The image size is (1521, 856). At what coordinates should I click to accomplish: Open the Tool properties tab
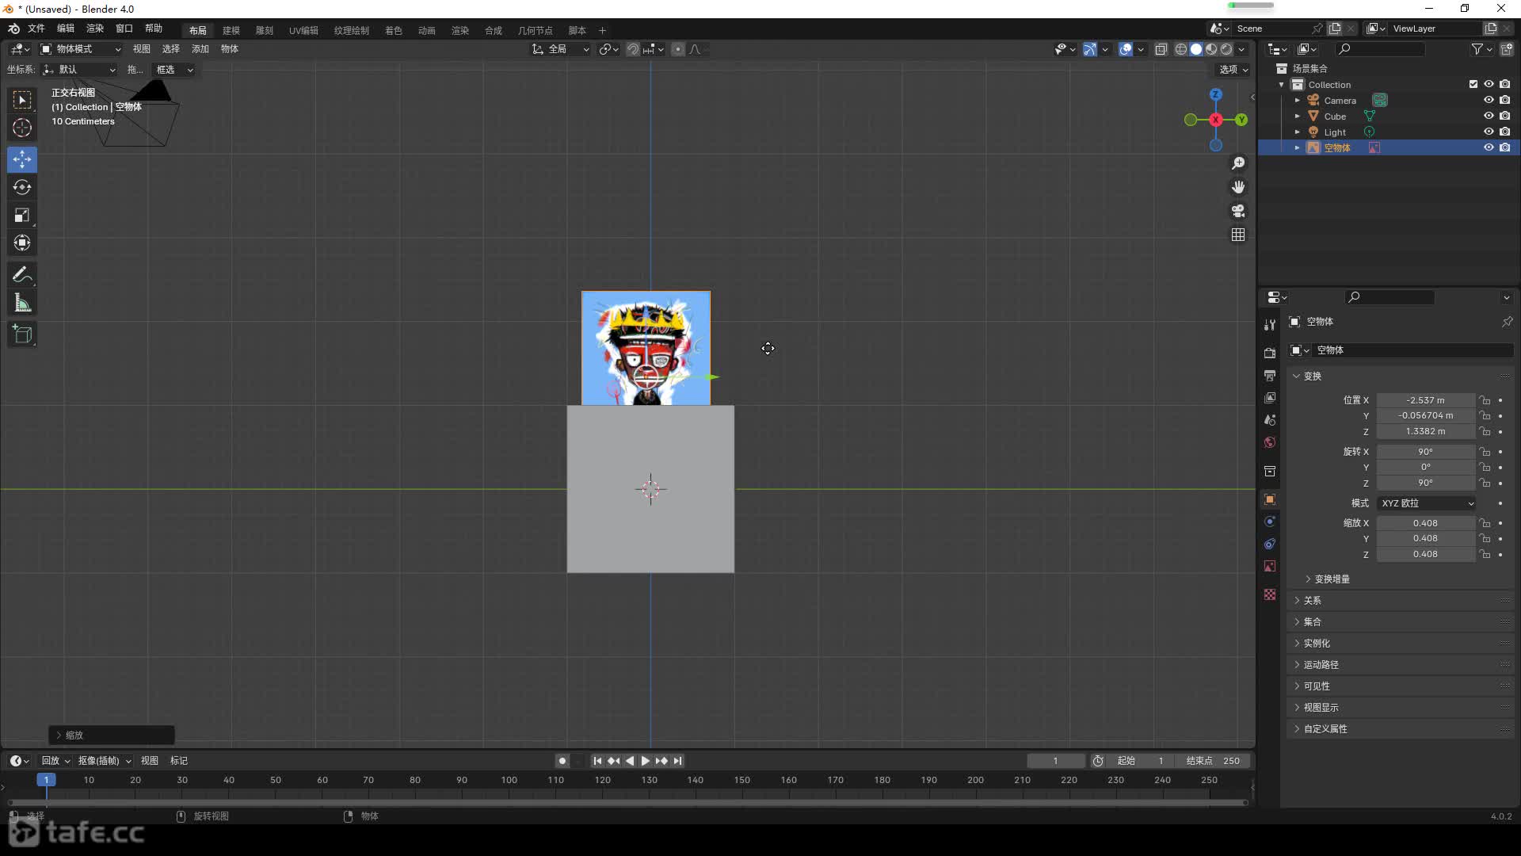[x=1270, y=325]
